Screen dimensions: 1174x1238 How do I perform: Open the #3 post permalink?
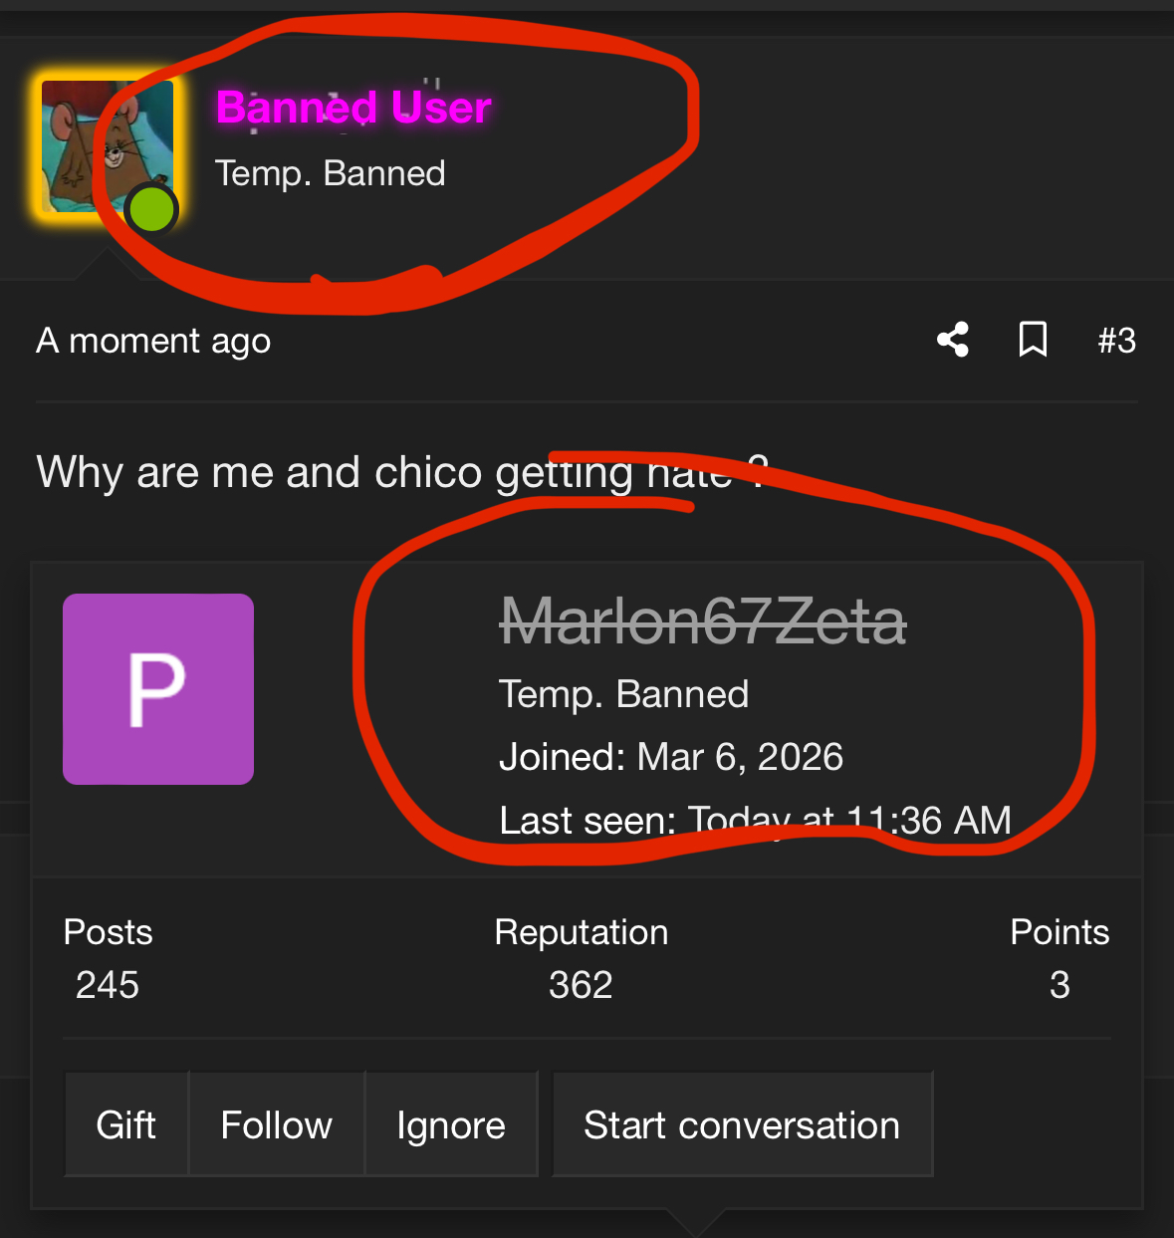[x=1116, y=341]
